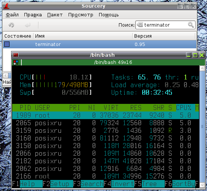Click the F5 Tree button in htop
The width and height of the screenshot is (207, 191).
coord(149,184)
